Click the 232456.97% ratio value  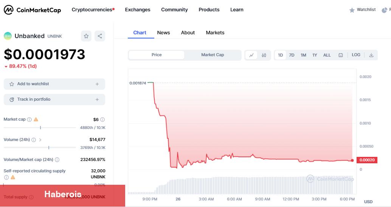coord(93,159)
